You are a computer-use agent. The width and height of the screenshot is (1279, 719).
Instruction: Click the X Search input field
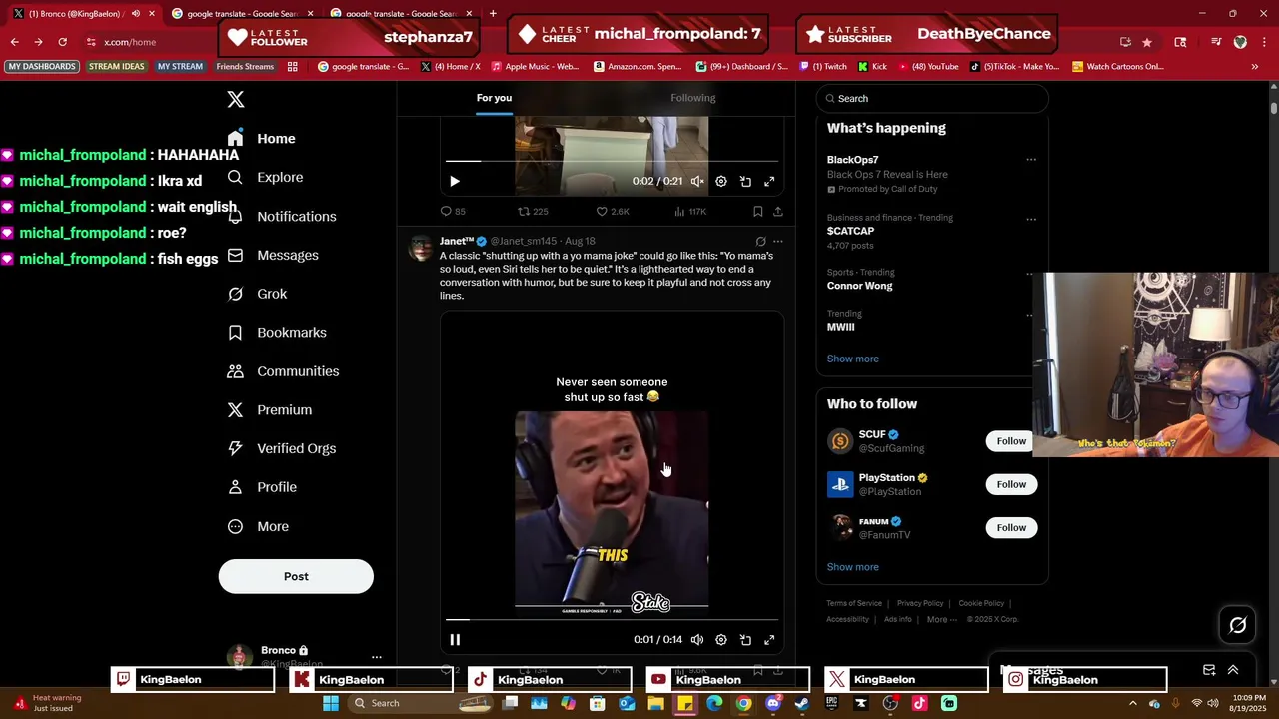932,98
